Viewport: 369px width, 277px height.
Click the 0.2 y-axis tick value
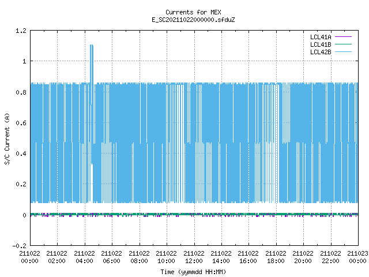coord(21,184)
